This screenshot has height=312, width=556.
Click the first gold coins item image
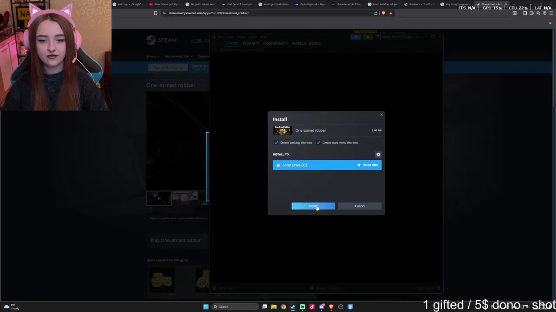[x=162, y=279]
